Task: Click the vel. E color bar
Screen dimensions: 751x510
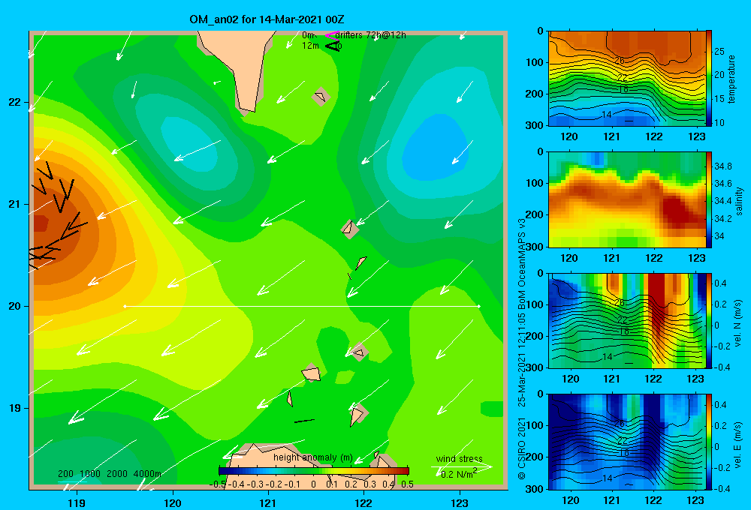Action: (x=709, y=442)
